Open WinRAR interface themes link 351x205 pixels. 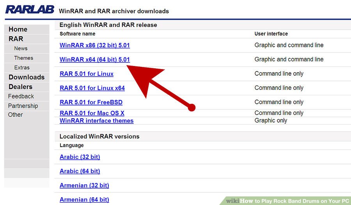[96, 121]
